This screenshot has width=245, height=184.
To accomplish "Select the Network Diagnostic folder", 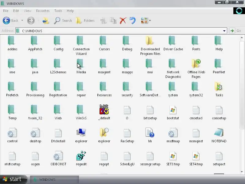I will click(x=172, y=63).
